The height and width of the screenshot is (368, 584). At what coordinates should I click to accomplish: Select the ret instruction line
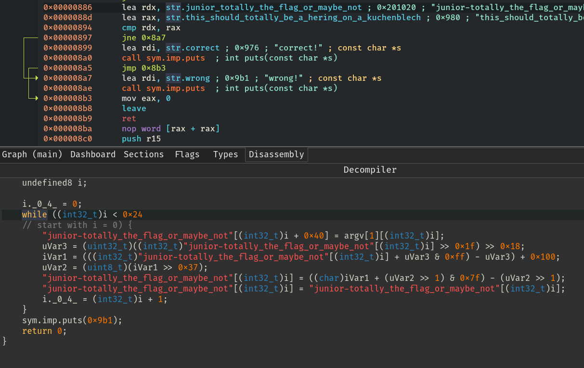coord(129,119)
